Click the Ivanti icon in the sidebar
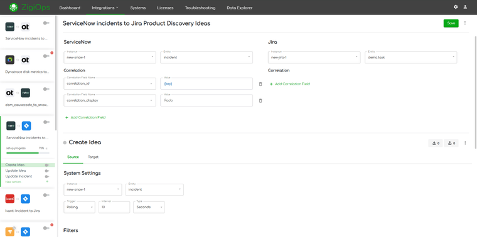This screenshot has width=477, height=237. coord(10,199)
